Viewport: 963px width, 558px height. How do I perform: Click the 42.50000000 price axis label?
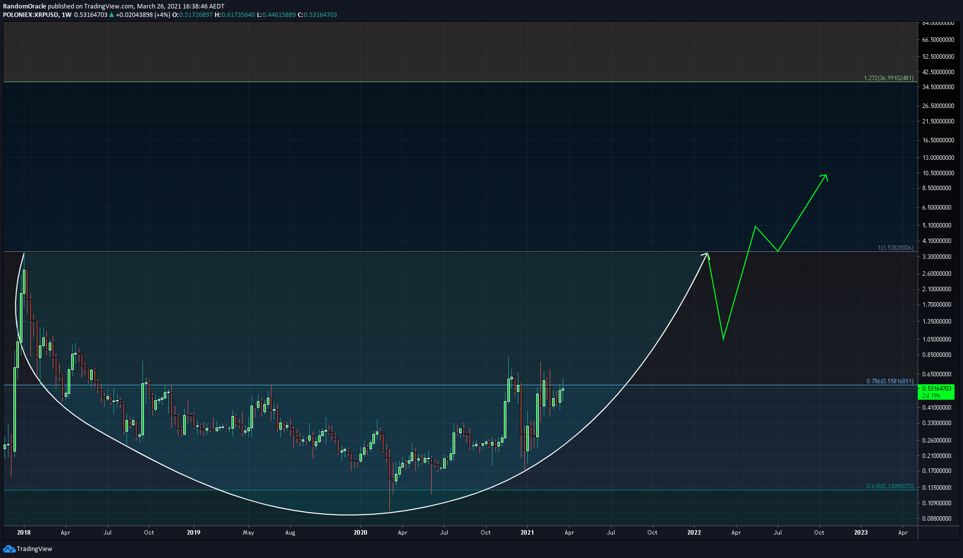(938, 72)
